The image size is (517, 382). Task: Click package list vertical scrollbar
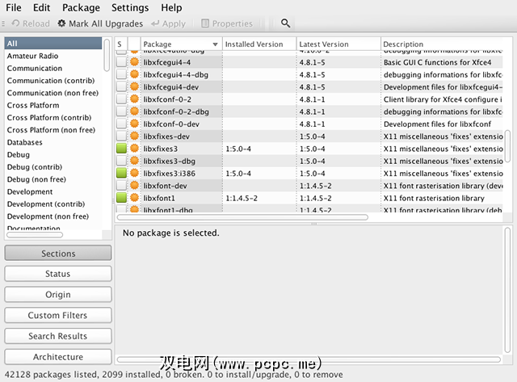(508, 146)
